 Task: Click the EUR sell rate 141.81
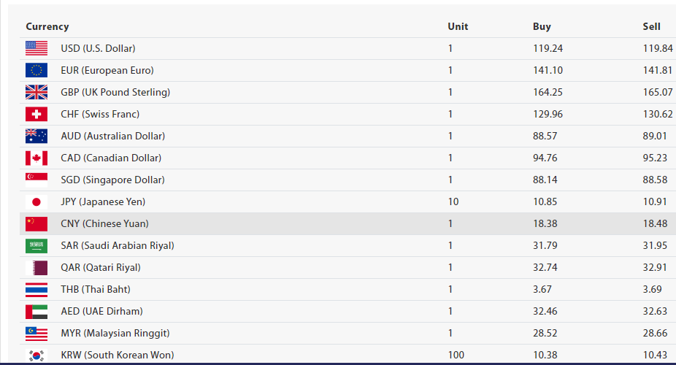(657, 70)
